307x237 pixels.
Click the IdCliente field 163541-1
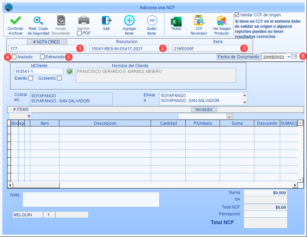point(38,72)
